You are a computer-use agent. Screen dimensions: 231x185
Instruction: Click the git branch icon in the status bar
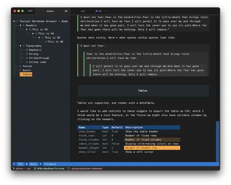[x=14, y=169]
